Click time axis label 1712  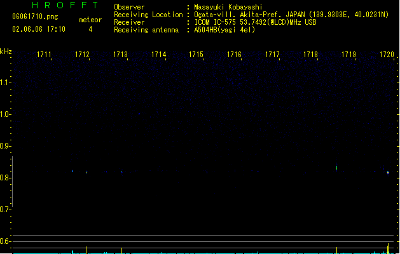coord(82,55)
